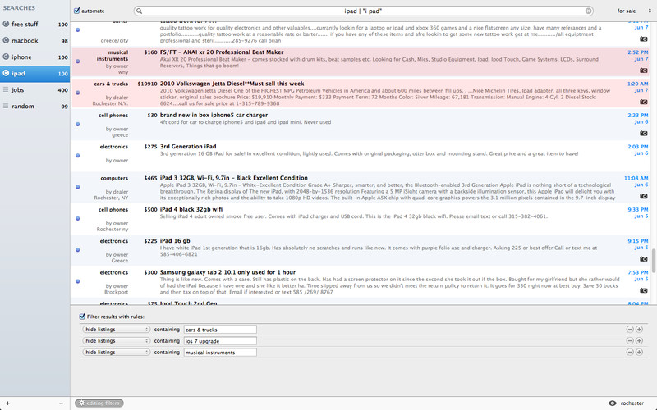The image size is (657, 410).
Task: Click the camera icon on the iPad 16 gb listing
Action: click(x=643, y=259)
